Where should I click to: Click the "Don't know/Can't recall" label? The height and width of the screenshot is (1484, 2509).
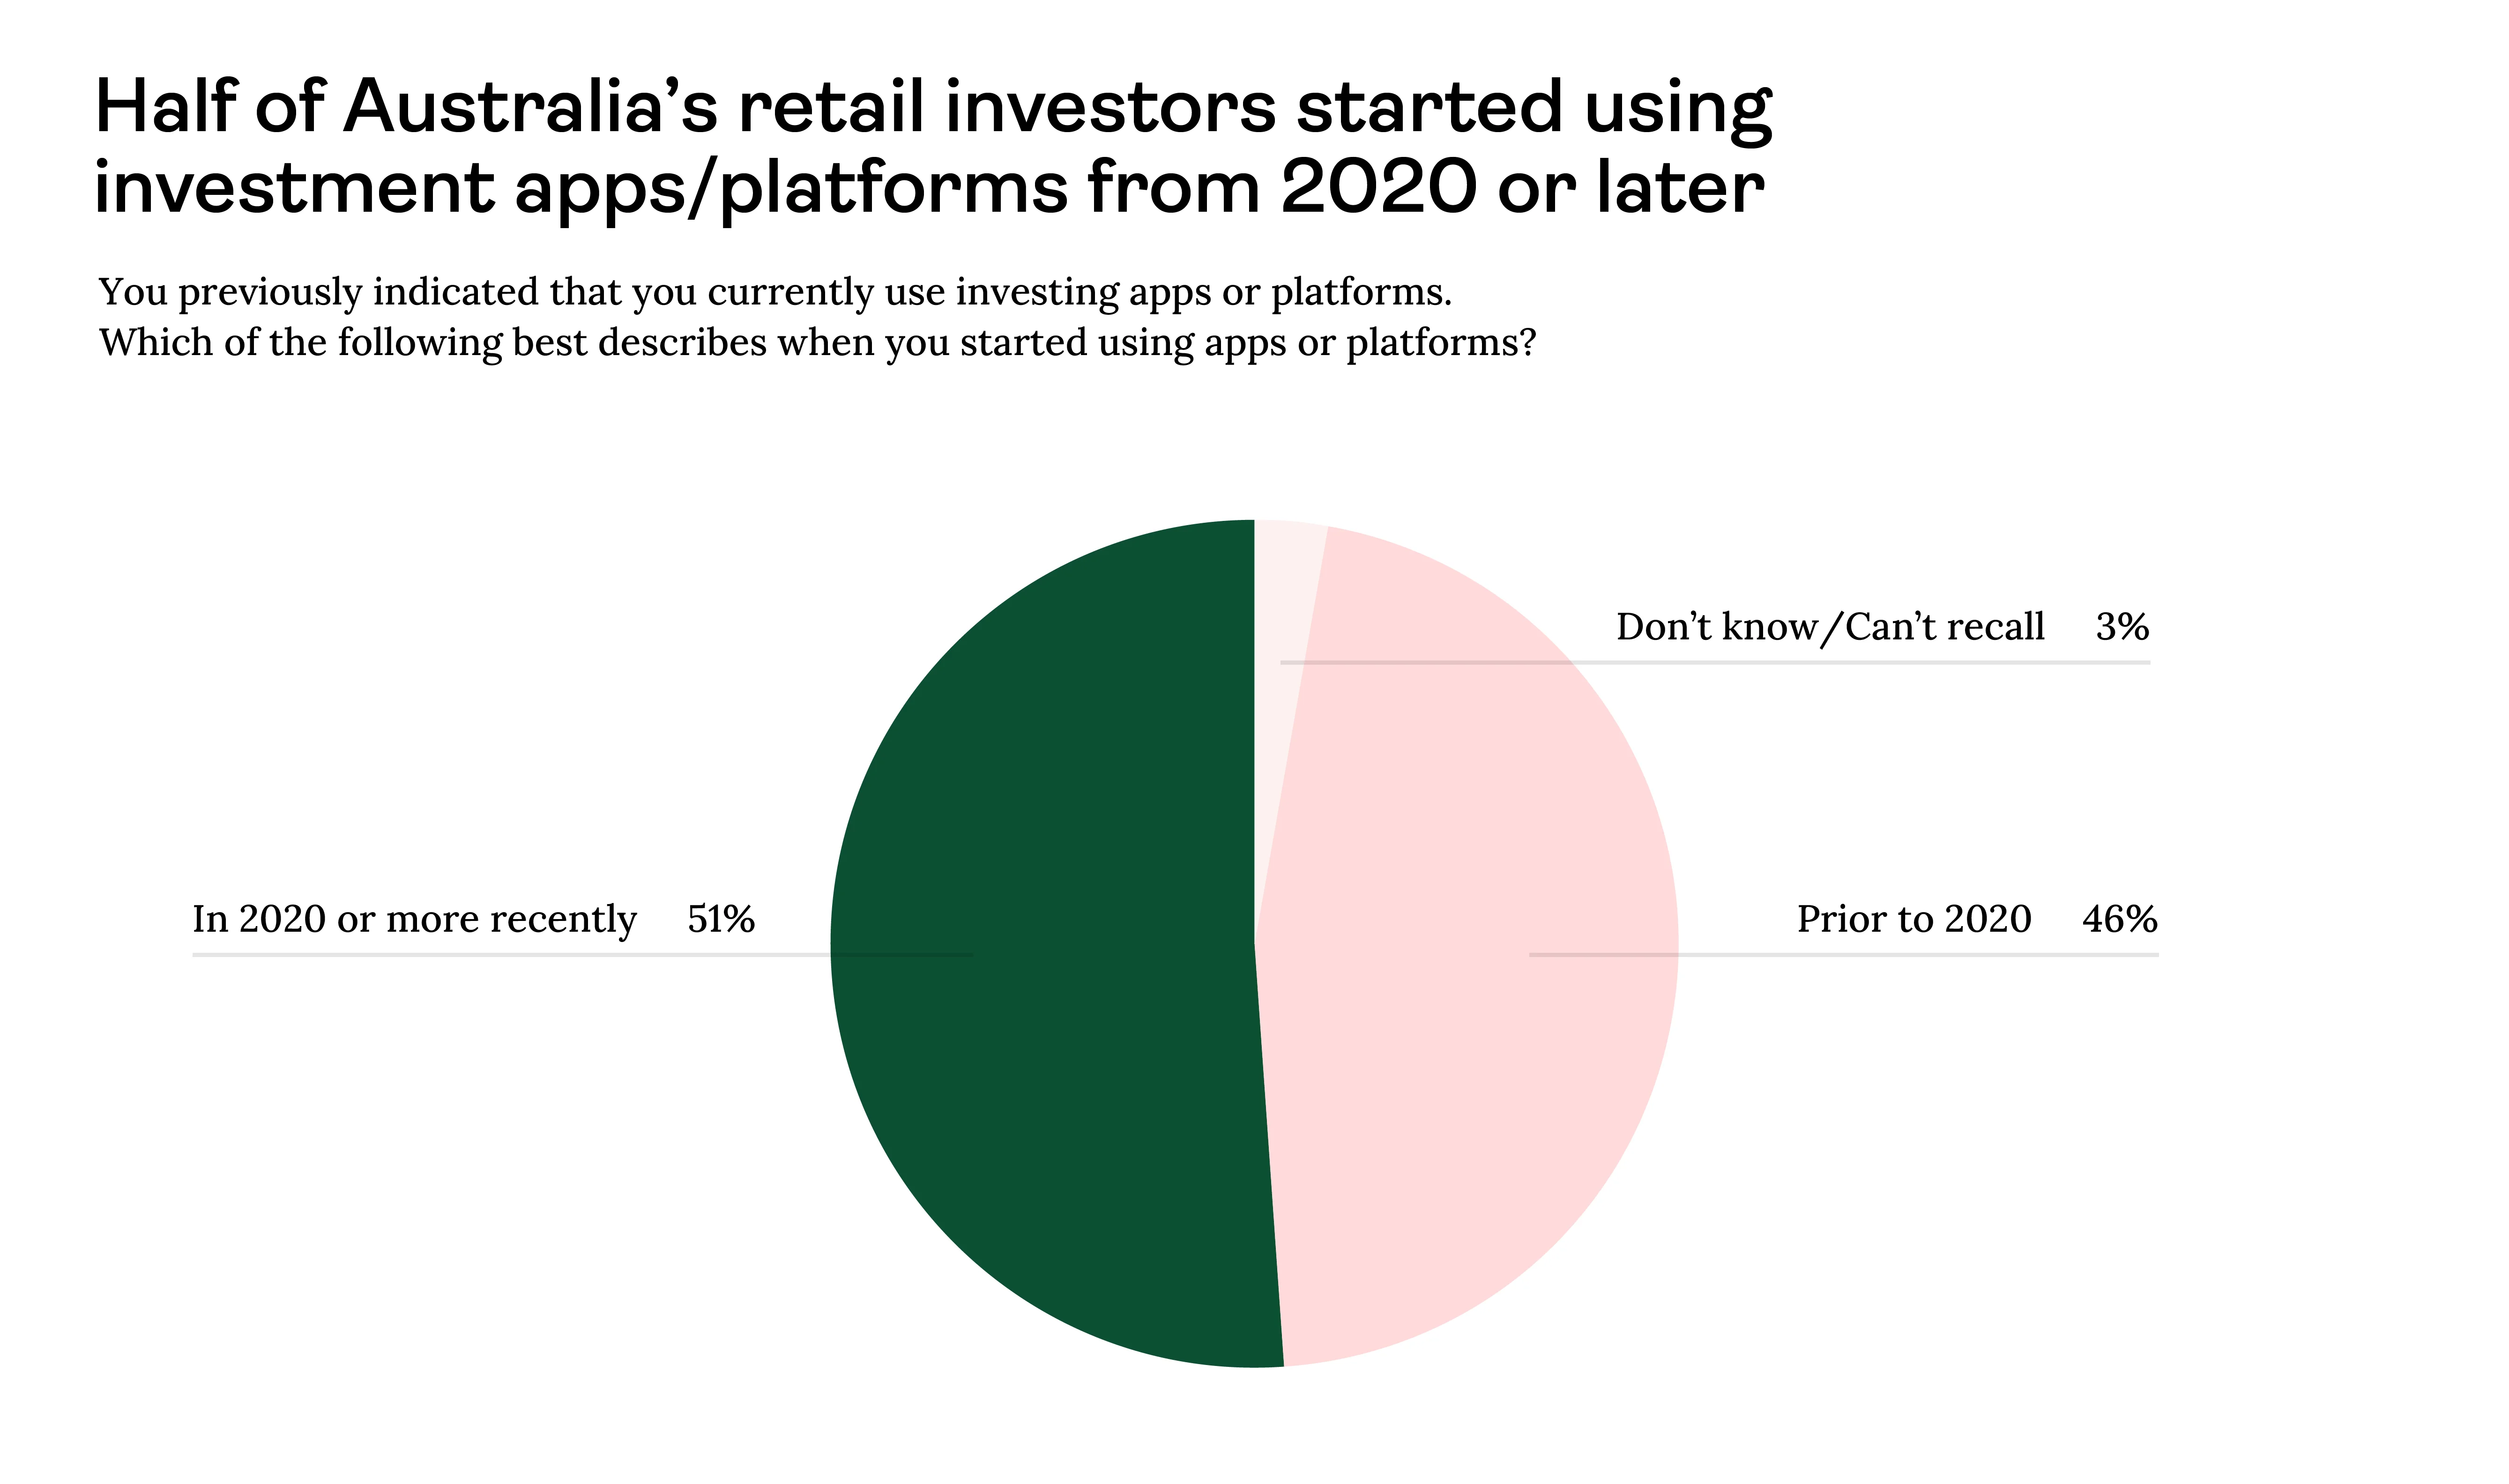coord(1830,627)
